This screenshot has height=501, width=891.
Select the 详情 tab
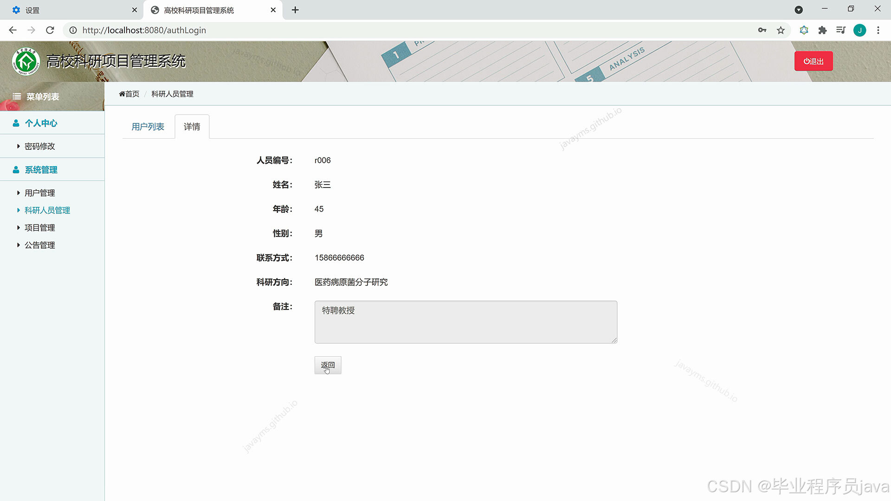(x=192, y=127)
